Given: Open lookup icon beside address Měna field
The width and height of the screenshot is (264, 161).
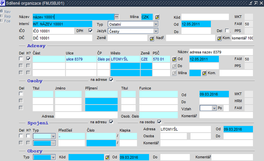Looking at the screenshot, I should click(204, 73).
